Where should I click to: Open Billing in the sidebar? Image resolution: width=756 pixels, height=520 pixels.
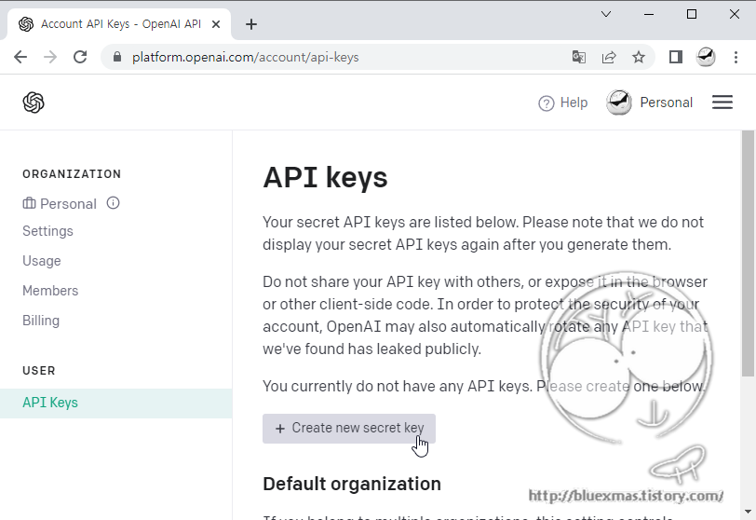(x=41, y=321)
